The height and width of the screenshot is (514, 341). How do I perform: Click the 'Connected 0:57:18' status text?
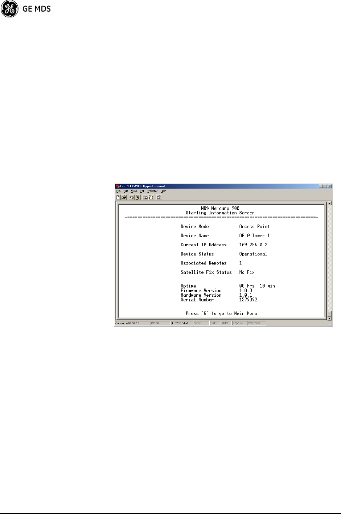pyautogui.click(x=127, y=323)
